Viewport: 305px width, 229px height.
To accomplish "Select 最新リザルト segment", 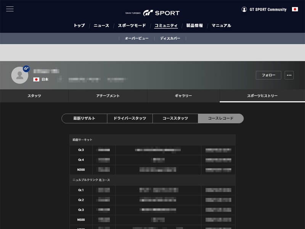I will (x=84, y=118).
